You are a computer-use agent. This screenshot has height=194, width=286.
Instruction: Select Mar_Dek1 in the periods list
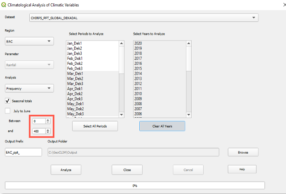pos(75,73)
